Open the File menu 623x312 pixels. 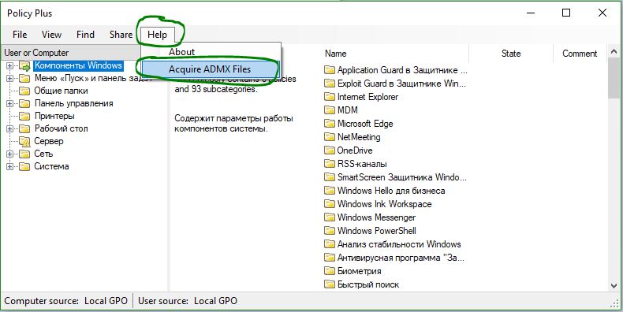[20, 35]
